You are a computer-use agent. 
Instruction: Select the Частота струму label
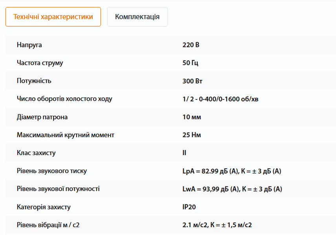tap(40, 63)
